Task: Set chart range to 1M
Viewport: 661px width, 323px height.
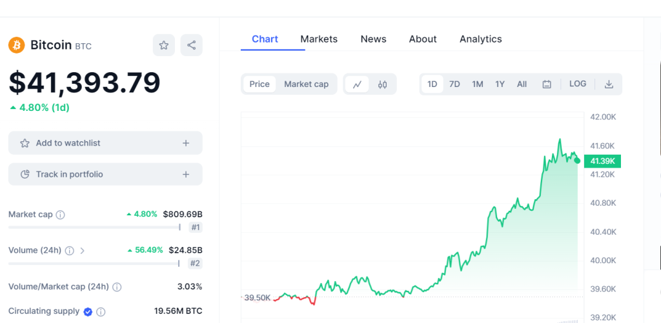Action: point(477,84)
